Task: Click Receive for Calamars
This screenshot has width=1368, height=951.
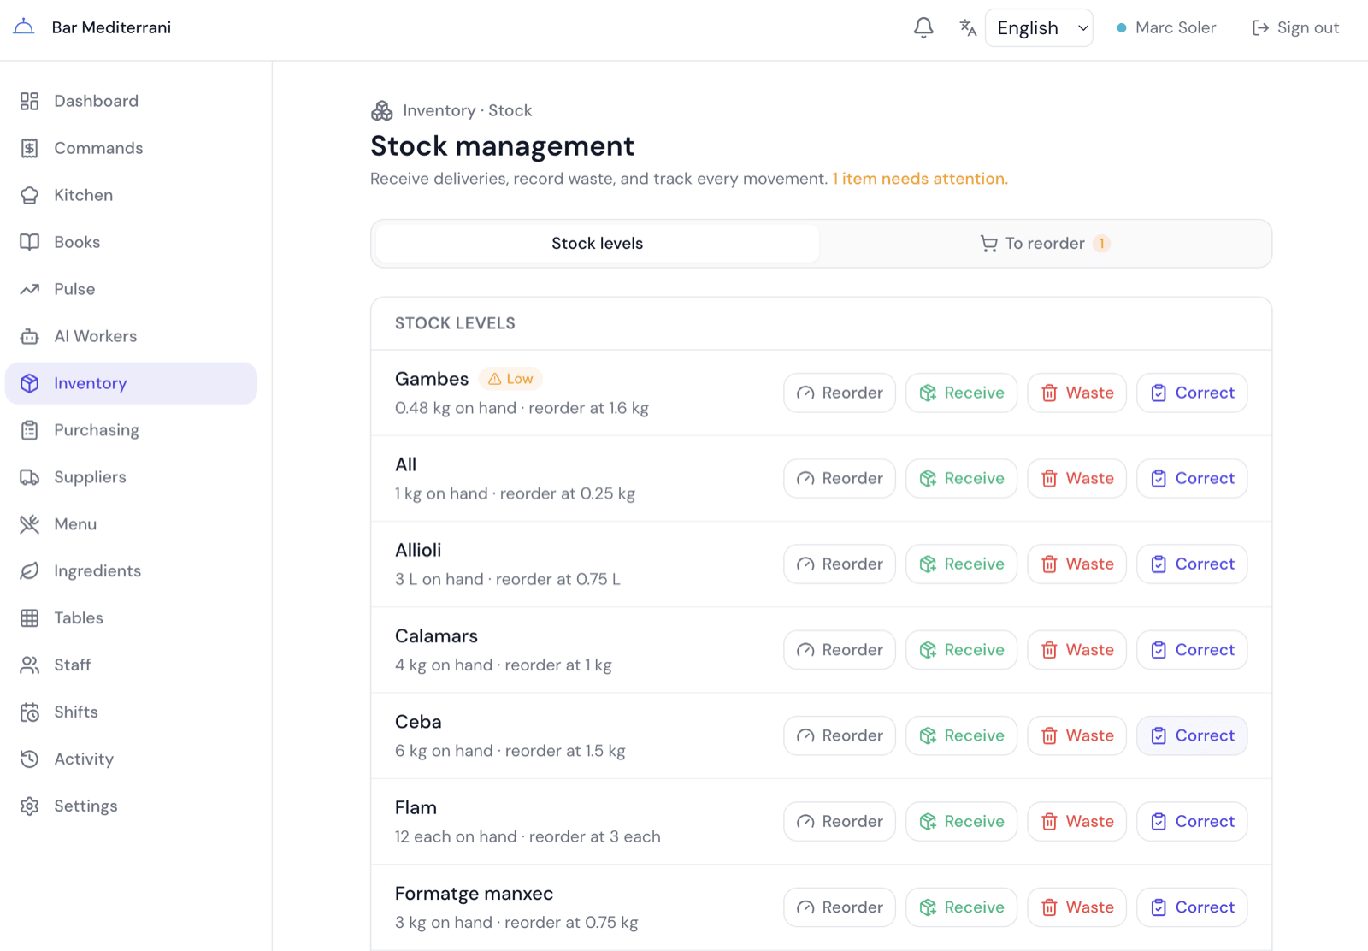Action: point(961,650)
